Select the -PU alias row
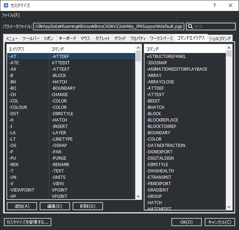 click(x=71, y=158)
